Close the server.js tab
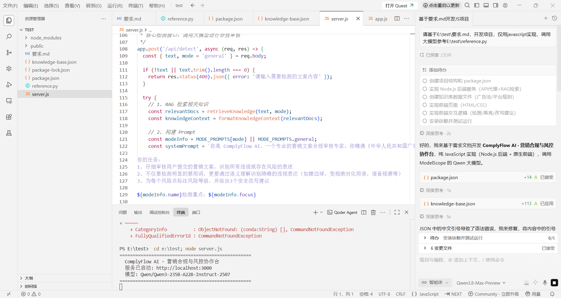Screen dimensions: 561x298 tap(358, 19)
